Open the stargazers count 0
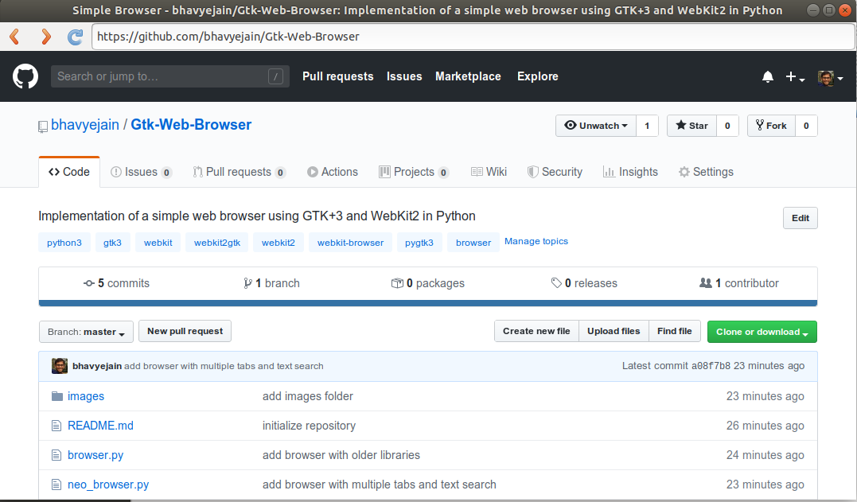Image resolution: width=857 pixels, height=502 pixels. tap(727, 126)
